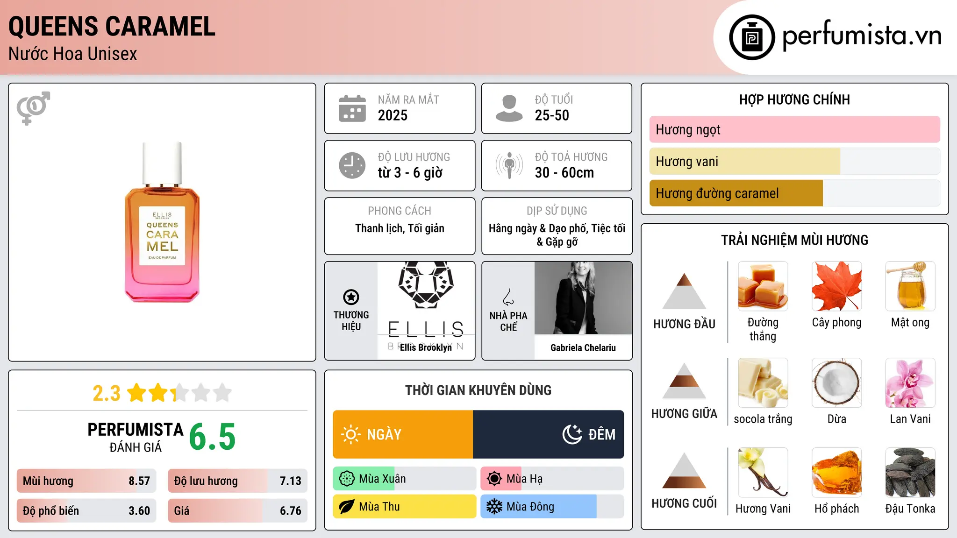Click the sillage value 30 - 60cm

[564, 173]
